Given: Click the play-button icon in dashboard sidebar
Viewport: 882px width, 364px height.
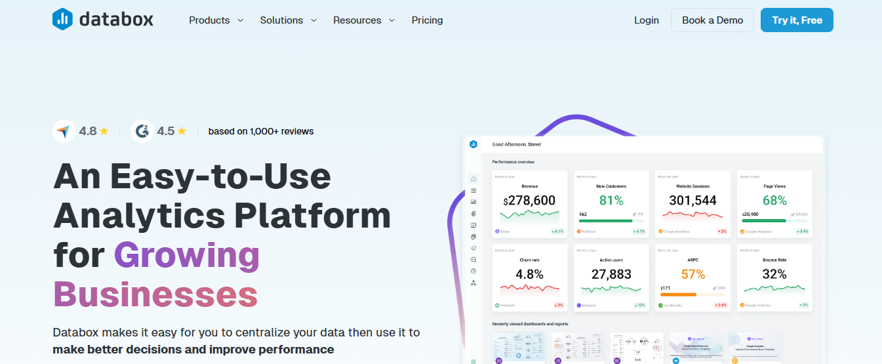Looking at the screenshot, I should tap(473, 225).
